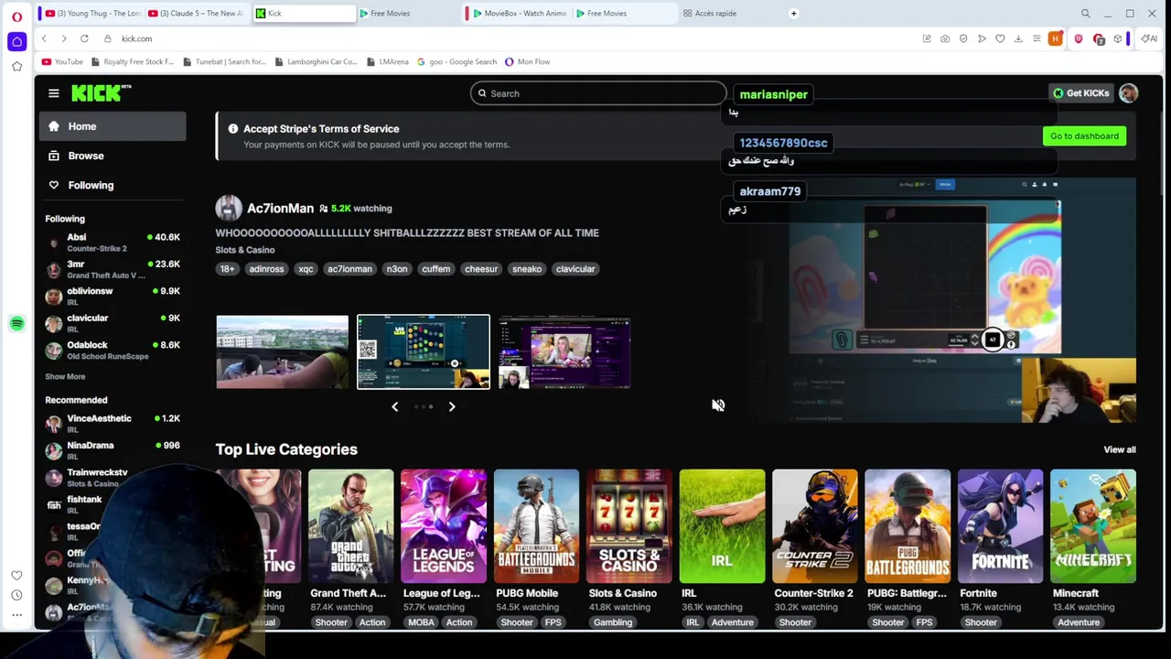The image size is (1171, 659).
Task: Select the ac7ionman tag
Action: (349, 269)
